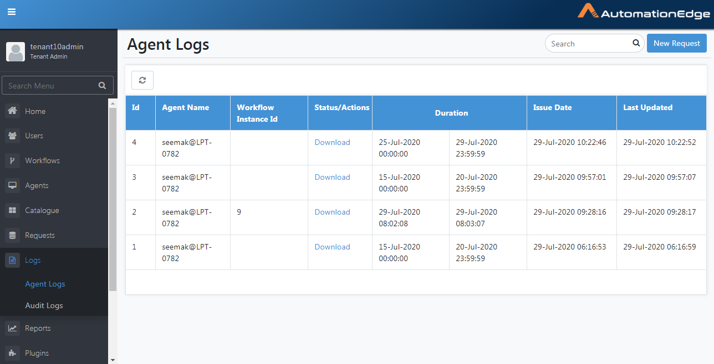Click the sidebar scrollbar up arrow
This screenshot has height=364, width=714.
113,103
